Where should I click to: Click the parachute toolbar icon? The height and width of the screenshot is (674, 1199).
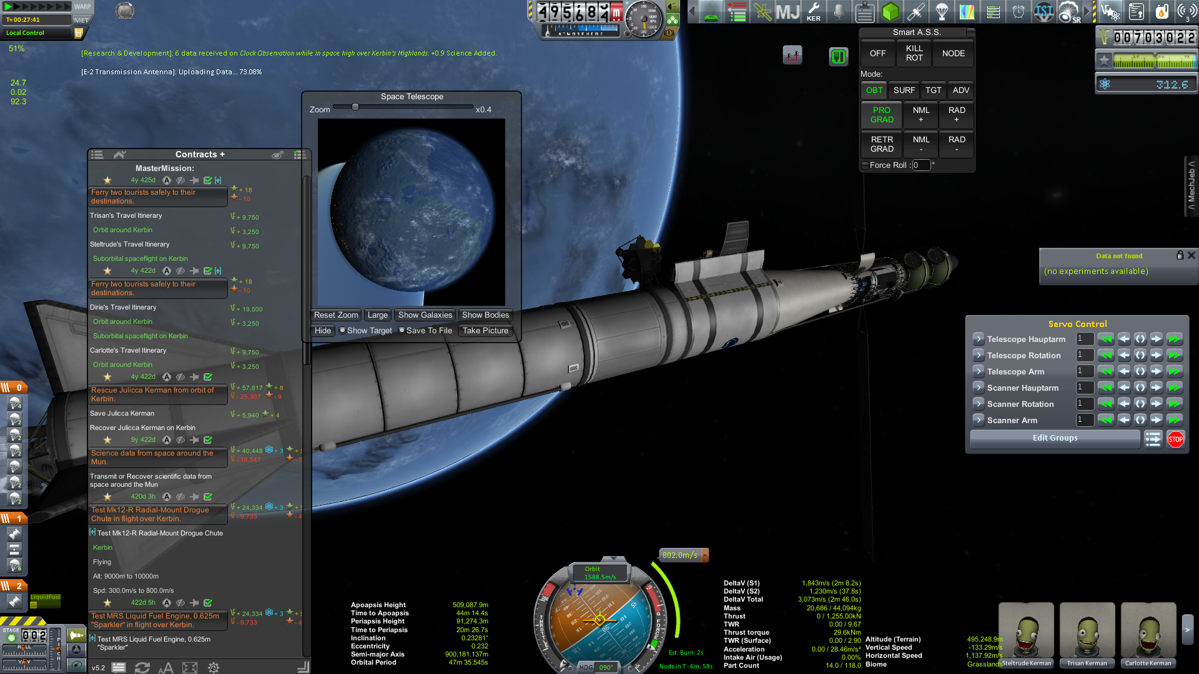tap(942, 12)
